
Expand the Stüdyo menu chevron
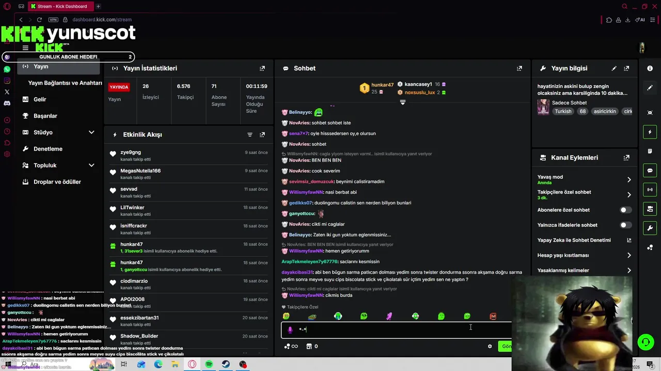click(x=91, y=132)
